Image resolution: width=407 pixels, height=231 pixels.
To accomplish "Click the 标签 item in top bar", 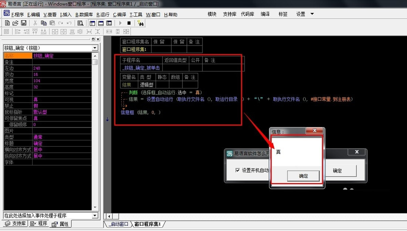I will tap(283, 14).
